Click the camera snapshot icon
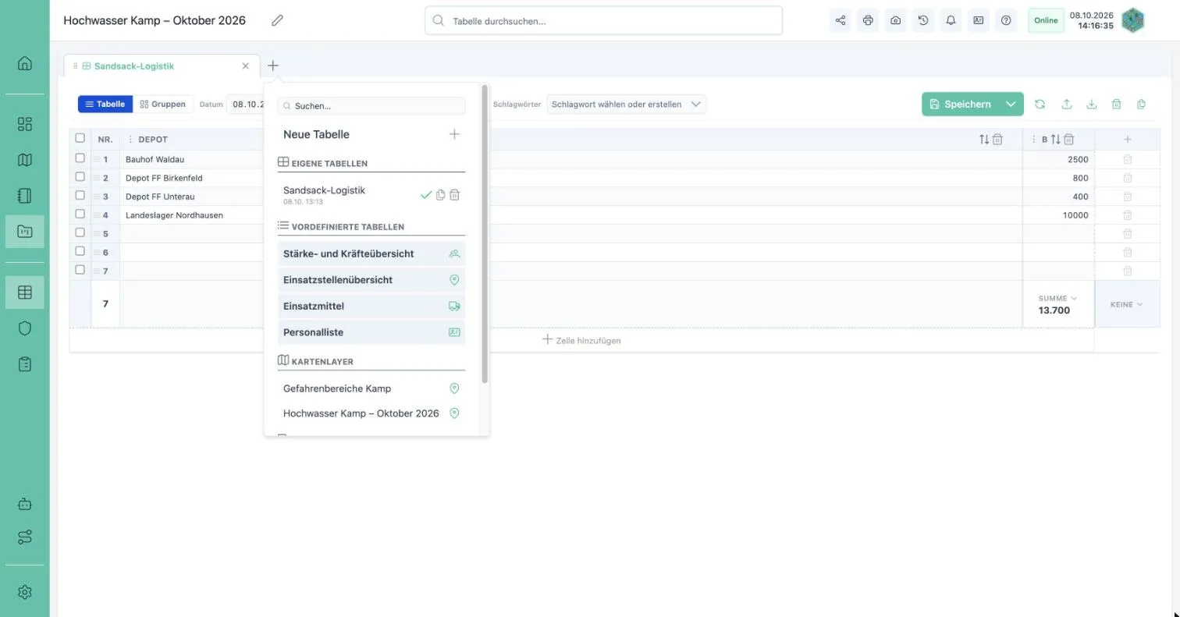The height and width of the screenshot is (617, 1180). tap(895, 20)
